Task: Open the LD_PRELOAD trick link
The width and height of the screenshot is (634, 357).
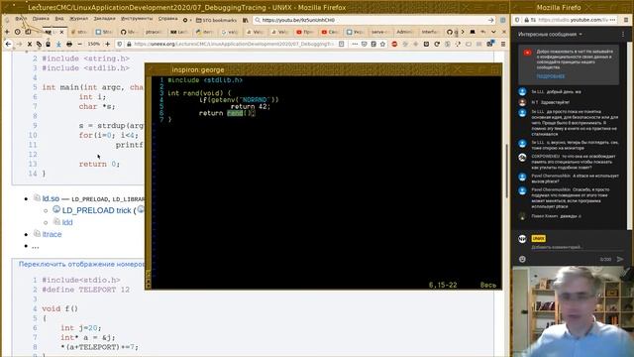Action: point(96,210)
